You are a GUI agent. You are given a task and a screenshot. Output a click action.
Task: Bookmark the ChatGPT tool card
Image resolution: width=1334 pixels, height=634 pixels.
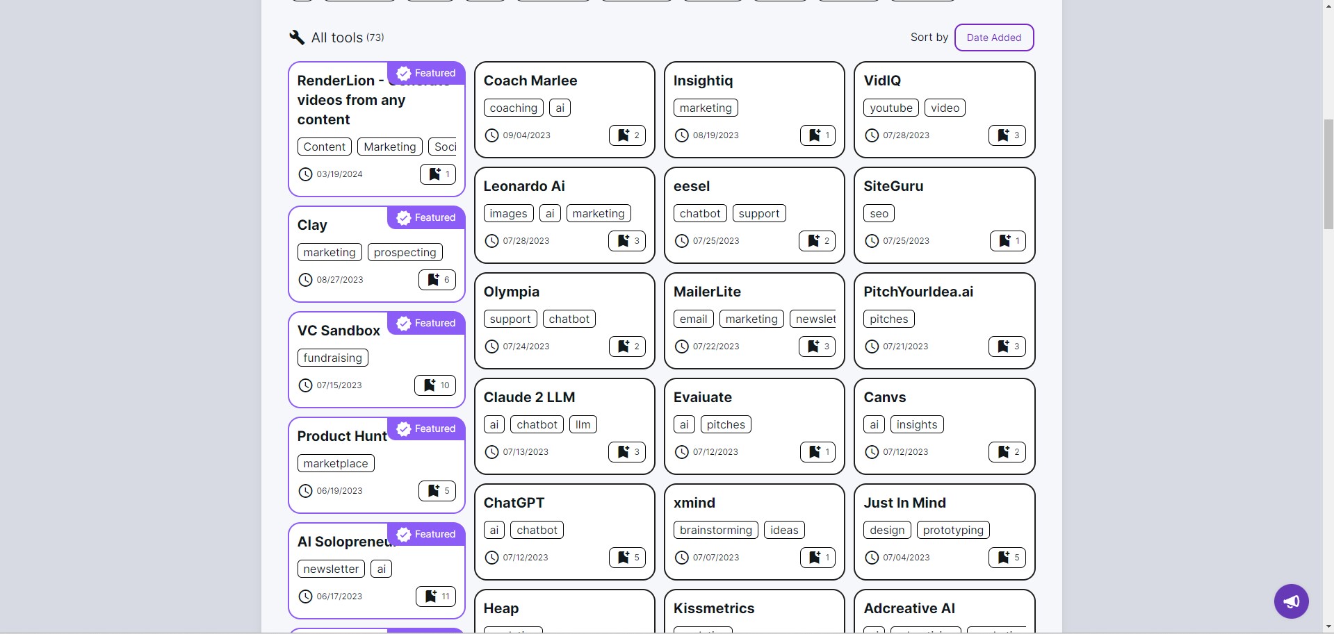tap(627, 558)
